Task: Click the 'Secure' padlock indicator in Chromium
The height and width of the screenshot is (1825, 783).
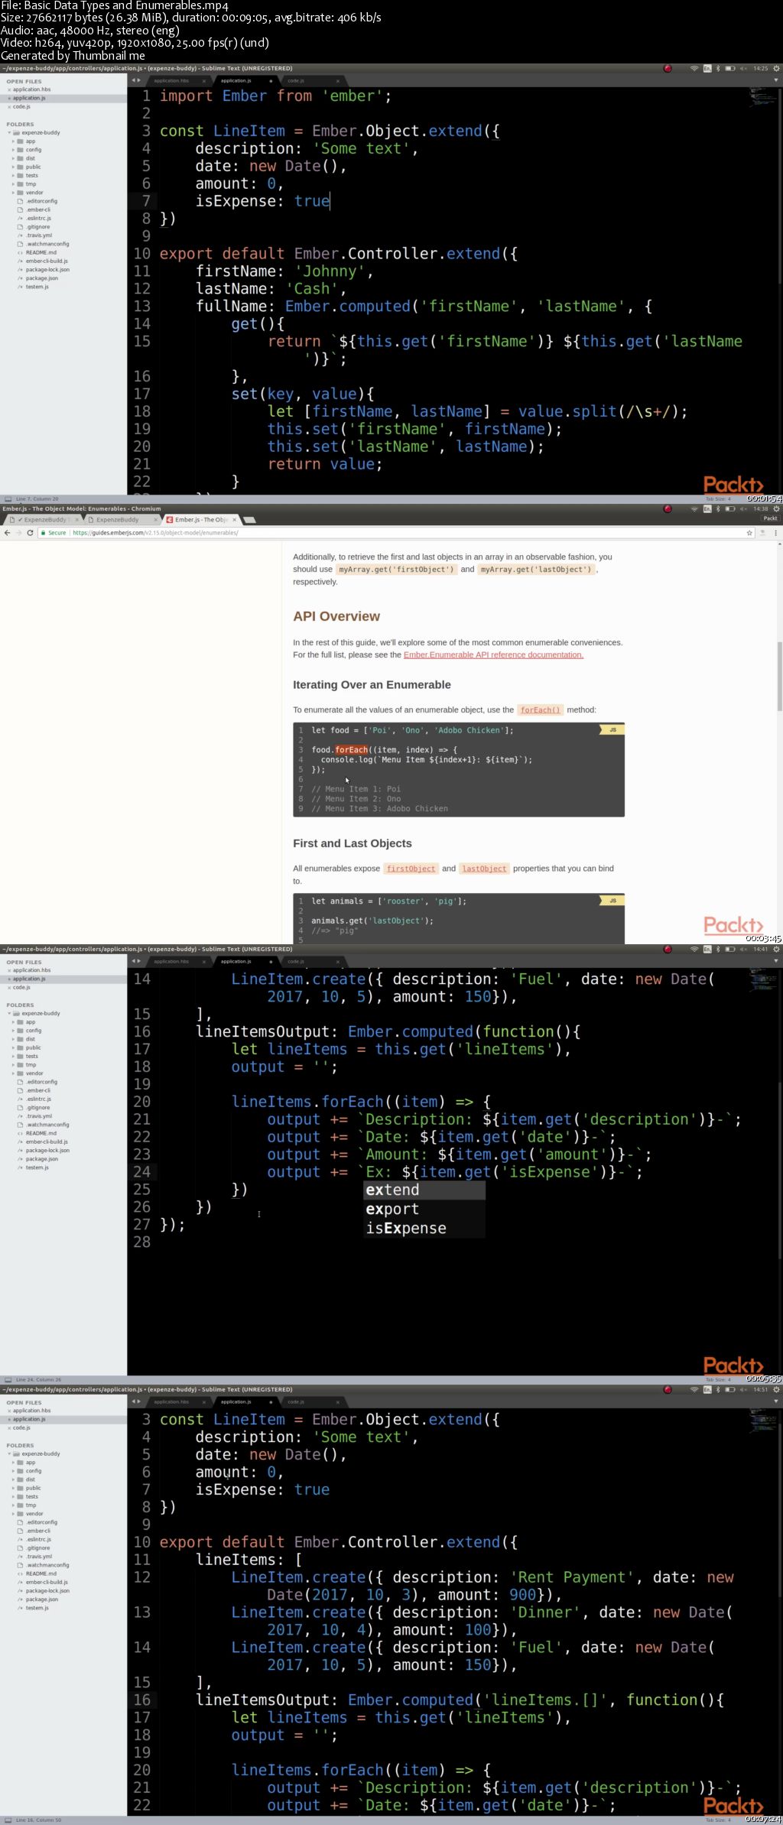Action: (x=54, y=533)
